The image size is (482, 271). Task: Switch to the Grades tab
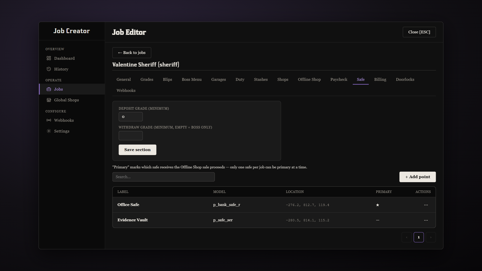147,80
